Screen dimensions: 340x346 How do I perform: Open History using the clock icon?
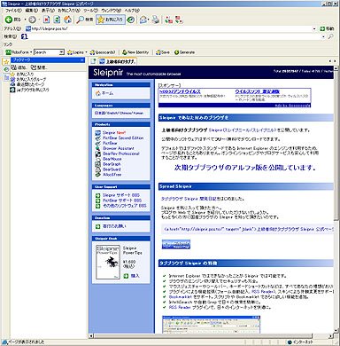[131, 20]
